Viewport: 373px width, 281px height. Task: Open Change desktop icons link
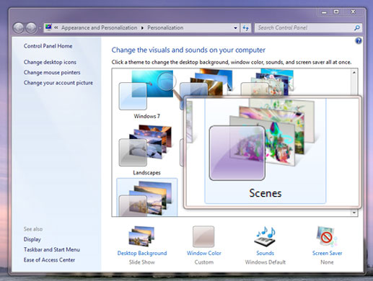point(50,62)
